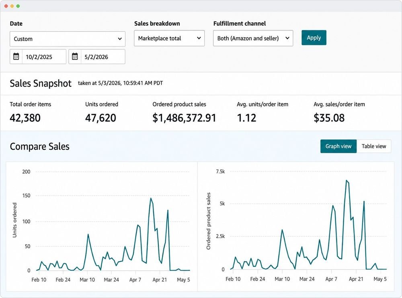
Task: Switch to Graph view
Action: tap(338, 146)
